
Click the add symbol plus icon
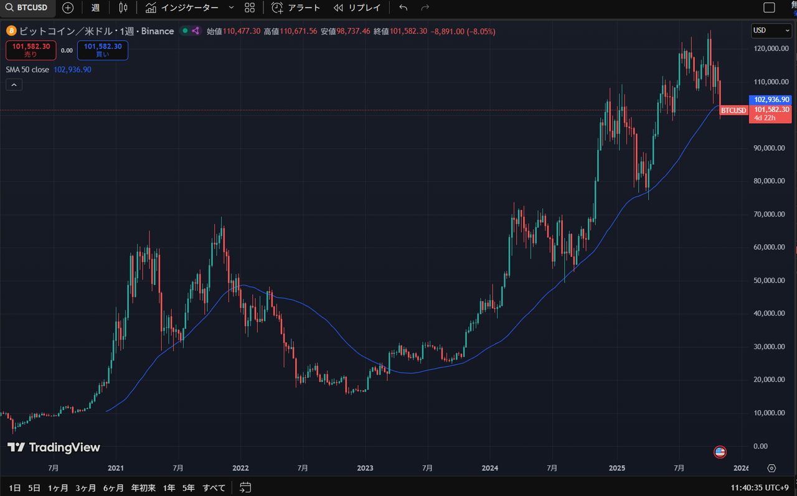68,7
